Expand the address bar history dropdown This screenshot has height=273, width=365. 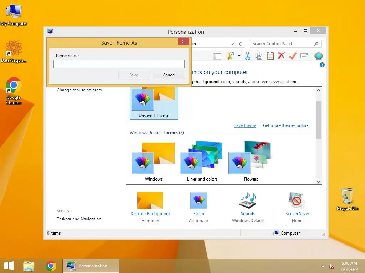pos(232,44)
